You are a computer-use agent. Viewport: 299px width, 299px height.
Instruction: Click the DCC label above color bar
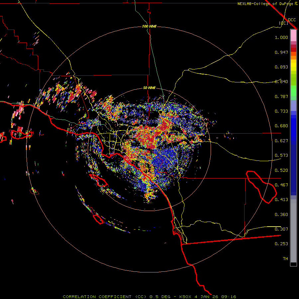tap(292, 20)
